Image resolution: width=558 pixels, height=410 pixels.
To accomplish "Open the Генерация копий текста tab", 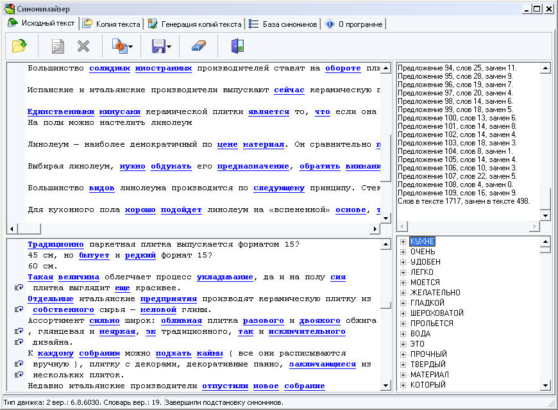I will 195,24.
